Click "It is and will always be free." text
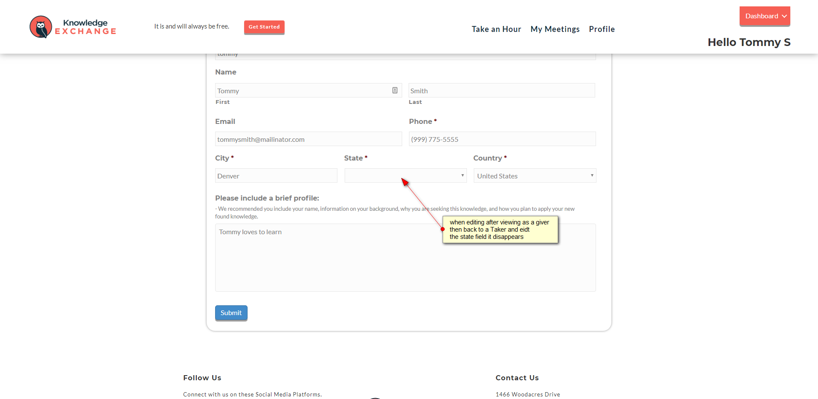This screenshot has height=399, width=818. pos(192,26)
